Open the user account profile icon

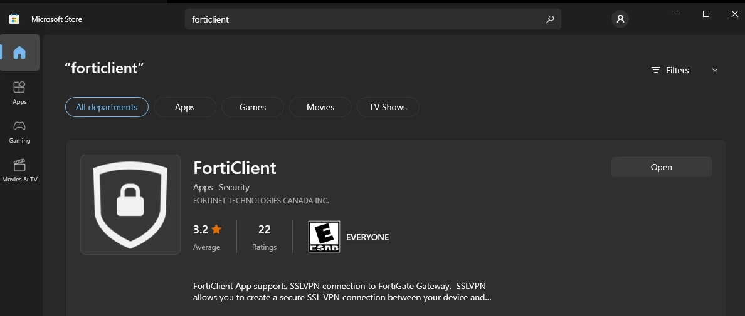pos(620,19)
